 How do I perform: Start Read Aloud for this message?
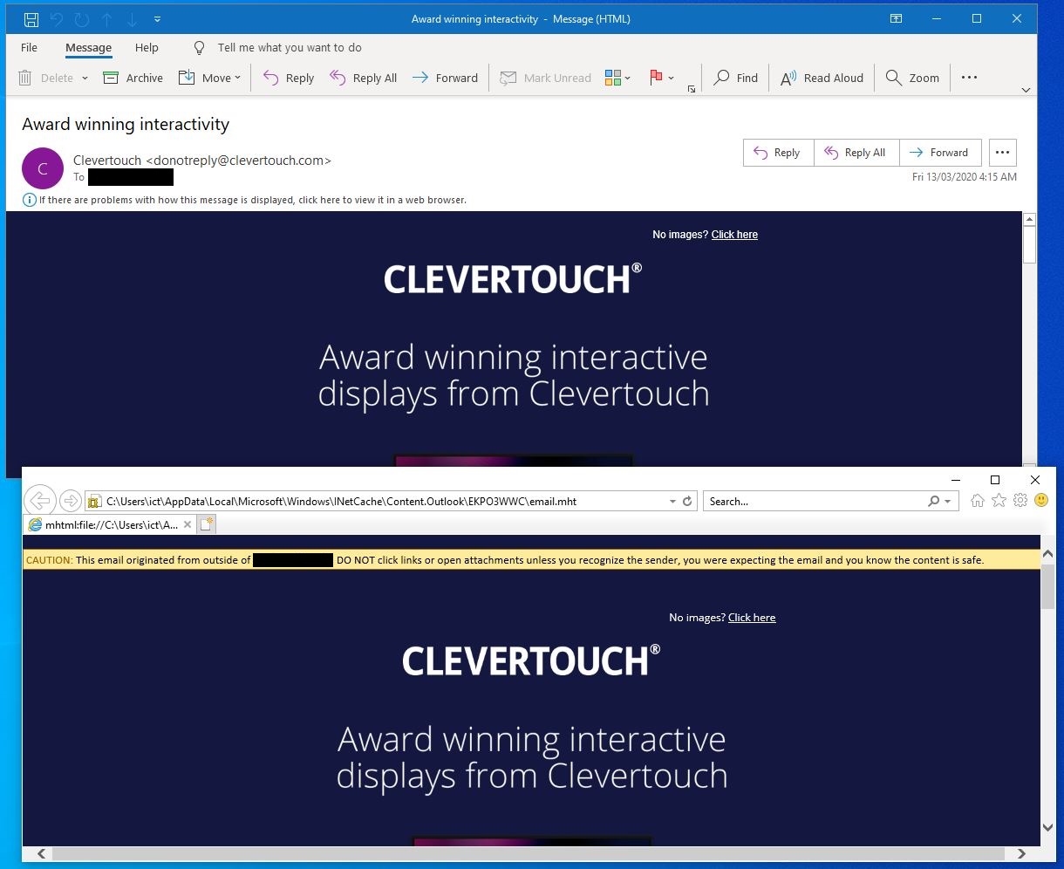click(822, 78)
